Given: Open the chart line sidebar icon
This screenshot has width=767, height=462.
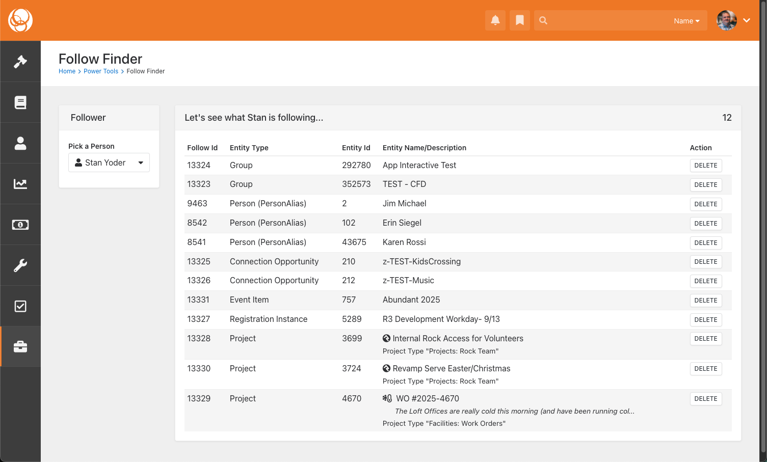Looking at the screenshot, I should click(20, 184).
